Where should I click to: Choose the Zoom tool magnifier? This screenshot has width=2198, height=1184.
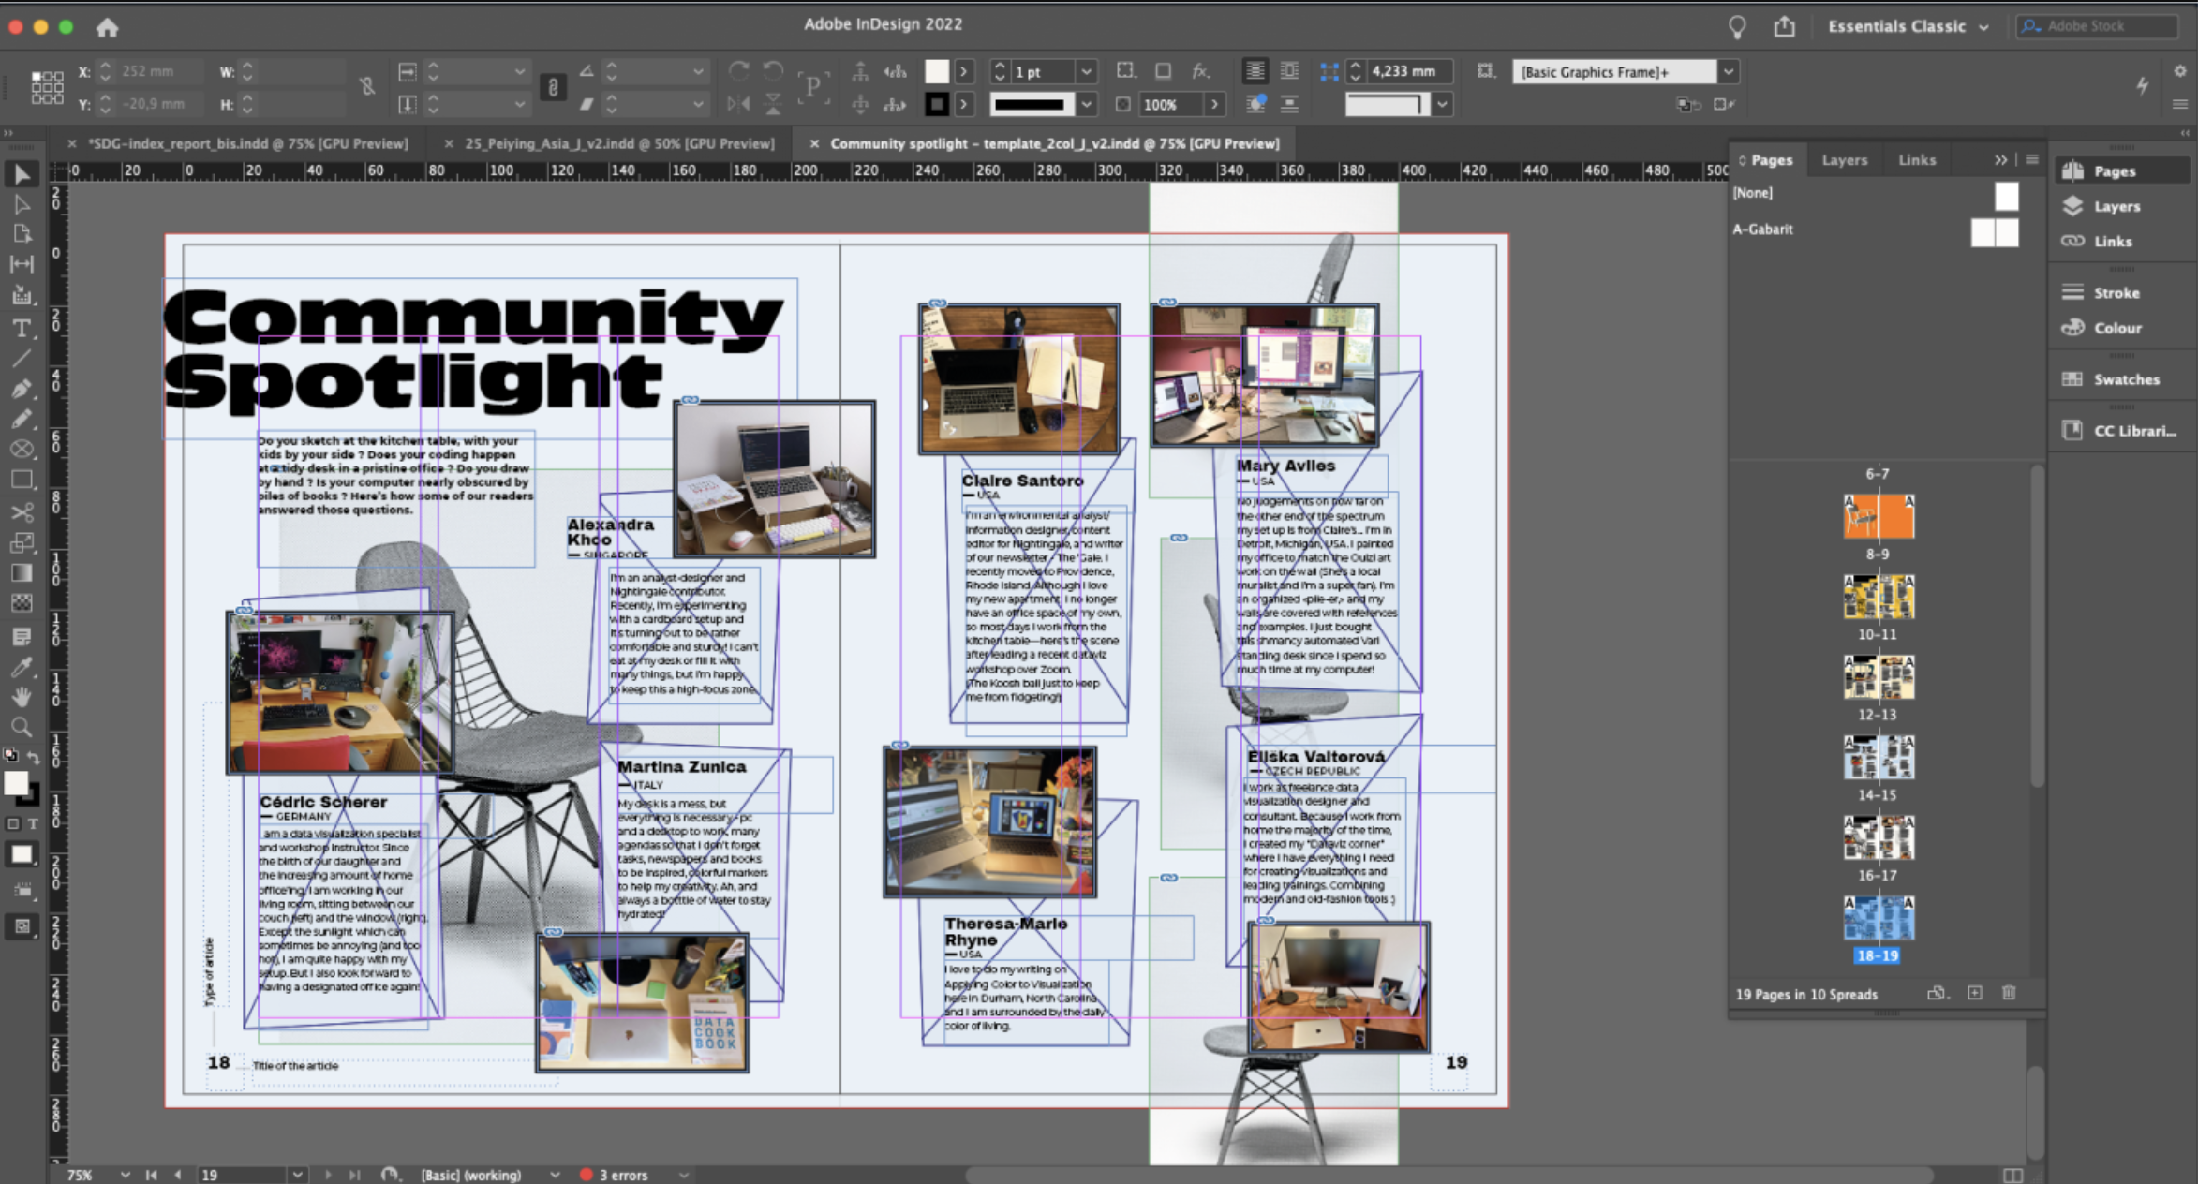21,727
